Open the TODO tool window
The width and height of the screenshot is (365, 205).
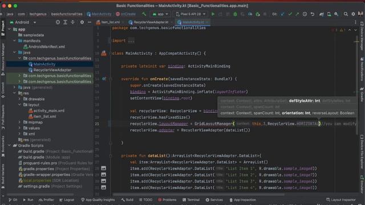146,200
